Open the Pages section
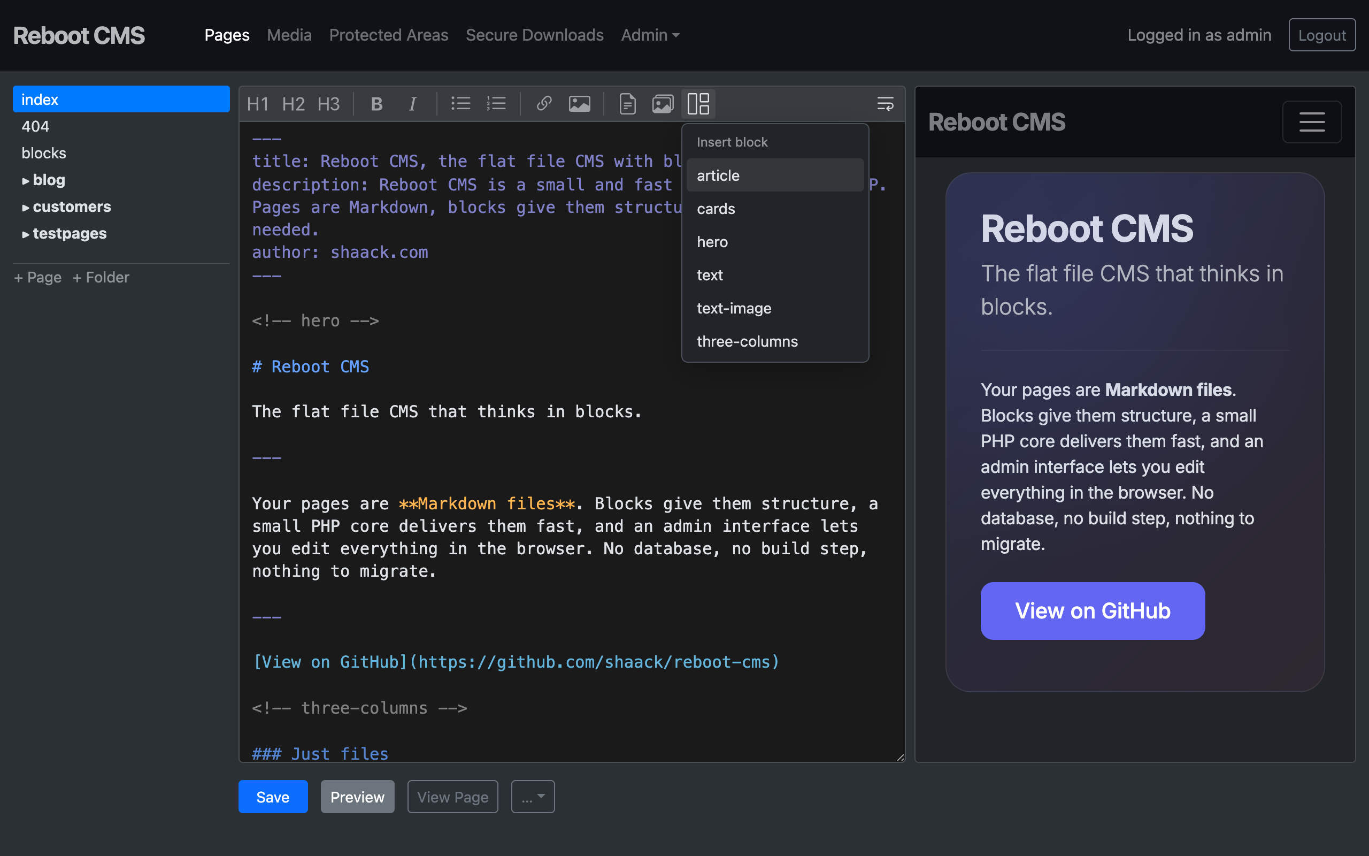Image resolution: width=1369 pixels, height=856 pixels. pos(227,35)
